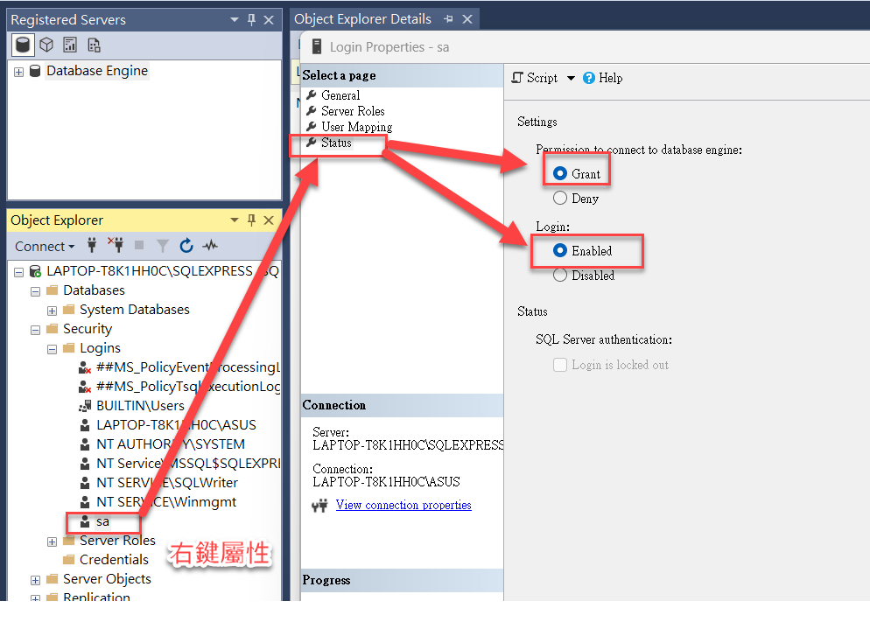
Task: Switch to the Object Explorer Details tab
Action: pos(361,18)
